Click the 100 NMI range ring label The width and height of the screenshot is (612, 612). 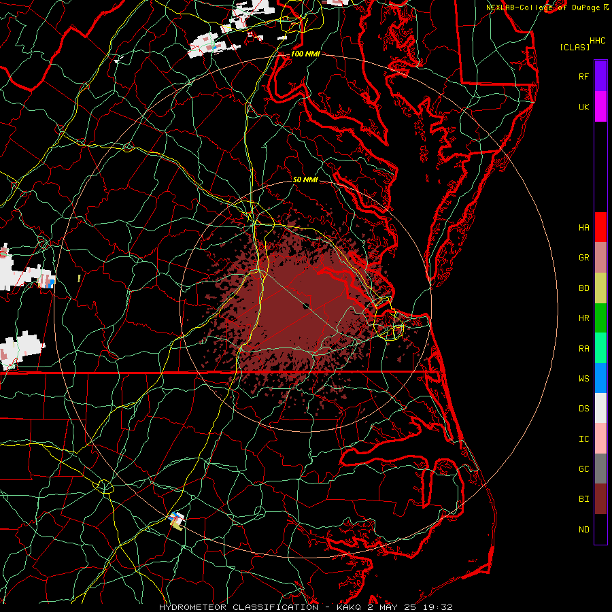pos(305,54)
